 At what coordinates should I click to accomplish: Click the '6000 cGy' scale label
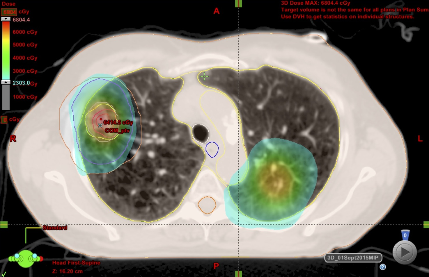(x=25, y=32)
